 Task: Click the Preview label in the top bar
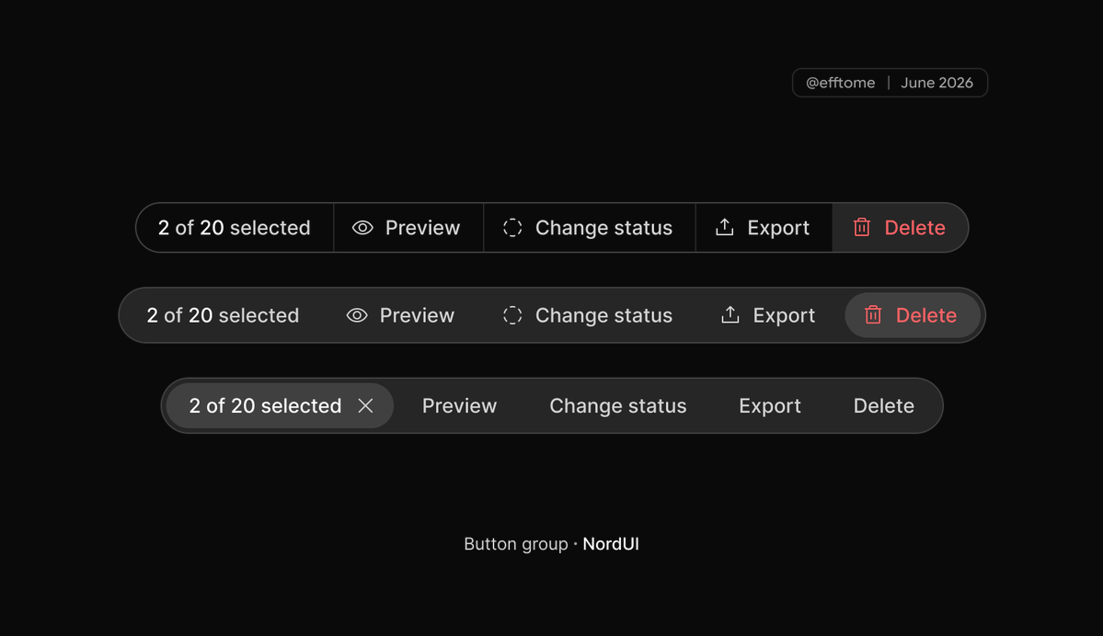tap(422, 228)
